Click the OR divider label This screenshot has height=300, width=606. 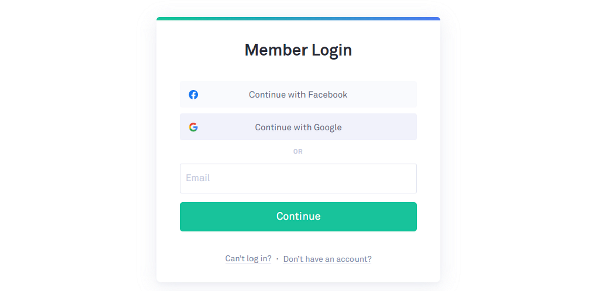(x=298, y=151)
